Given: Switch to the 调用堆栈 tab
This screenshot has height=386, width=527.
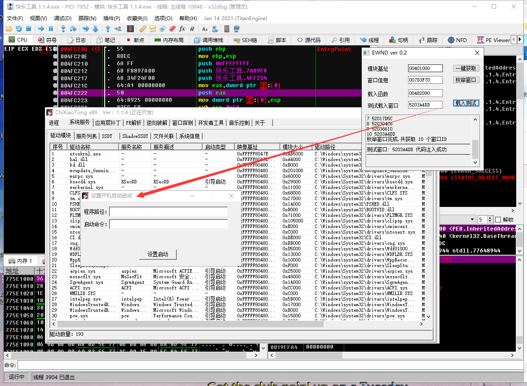Looking at the screenshot, I should click(x=208, y=40).
